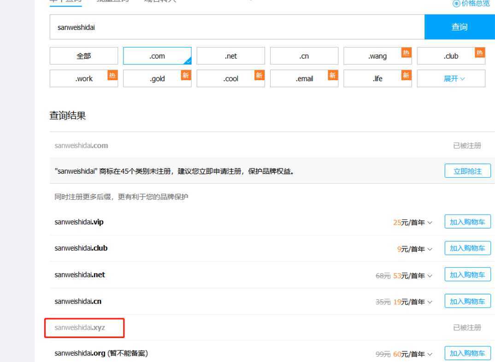
Task: Click the 热 badge on .work
Action: pos(112,75)
